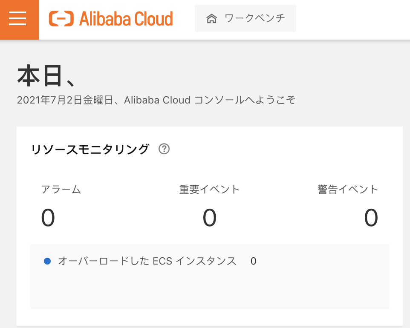410x328 pixels.
Task: Click the アラーム count of 0
Action: point(48,218)
